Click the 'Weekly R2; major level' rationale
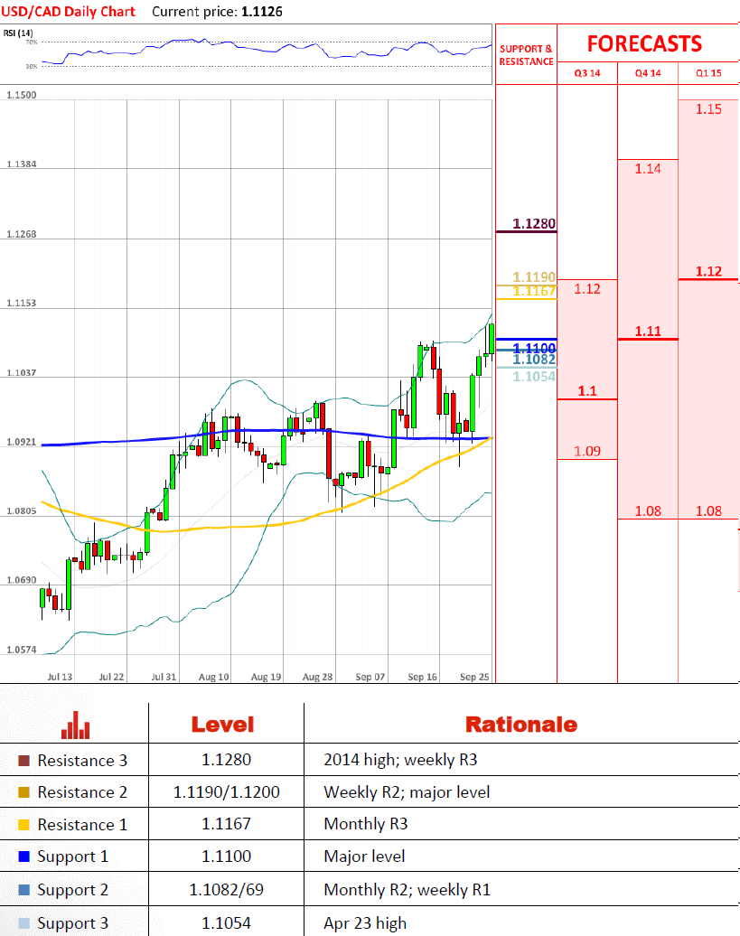This screenshot has height=936, width=740. pos(407,792)
